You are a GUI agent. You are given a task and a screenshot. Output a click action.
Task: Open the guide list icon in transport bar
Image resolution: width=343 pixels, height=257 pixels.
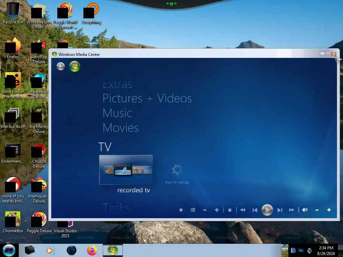click(x=193, y=210)
